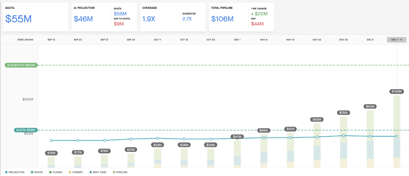Select the OCT 25 week header
Image resolution: width=409 pixels, height=176 pixels.
pos(211,40)
